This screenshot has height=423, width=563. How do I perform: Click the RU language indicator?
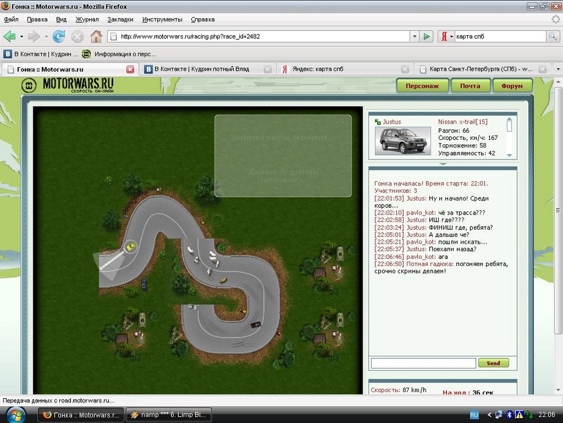click(474, 415)
